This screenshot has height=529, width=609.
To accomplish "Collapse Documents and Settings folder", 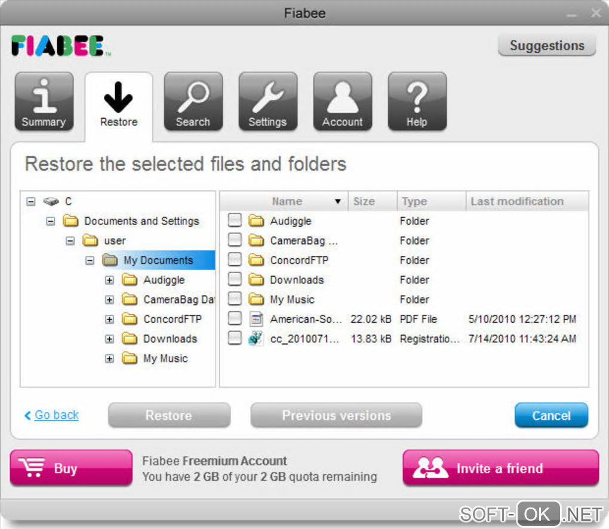I will tap(51, 221).
